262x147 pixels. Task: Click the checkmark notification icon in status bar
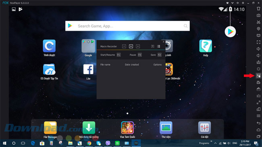pos(21,9)
